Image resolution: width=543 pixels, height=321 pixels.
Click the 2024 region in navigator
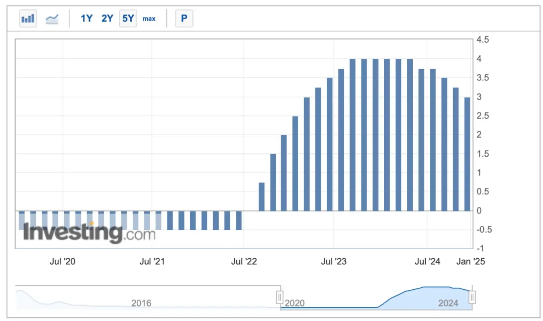point(448,303)
